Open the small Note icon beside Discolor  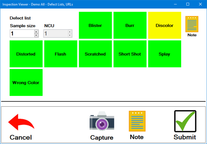coord(192,24)
